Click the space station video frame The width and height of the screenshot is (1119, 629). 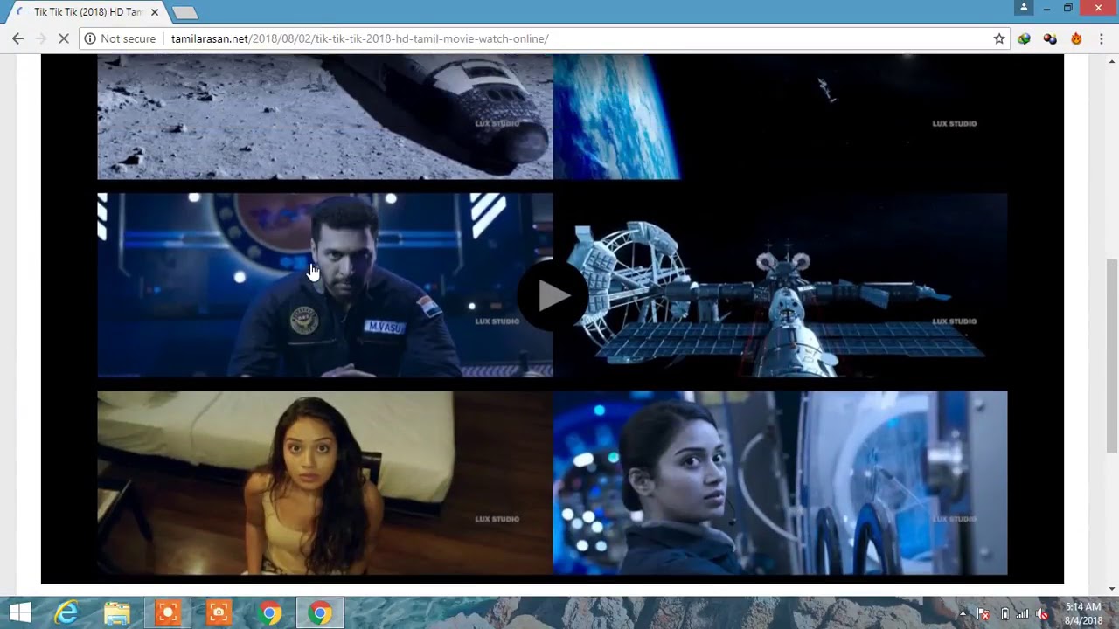[x=780, y=286]
